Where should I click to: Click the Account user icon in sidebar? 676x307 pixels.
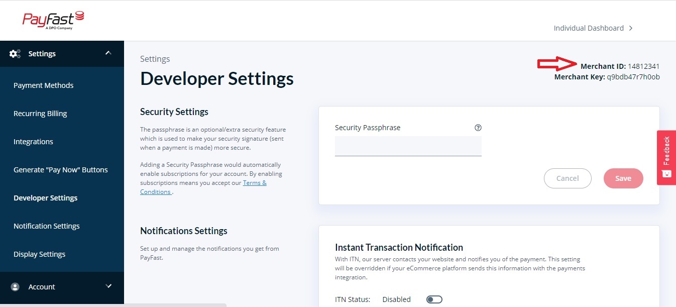(15, 287)
